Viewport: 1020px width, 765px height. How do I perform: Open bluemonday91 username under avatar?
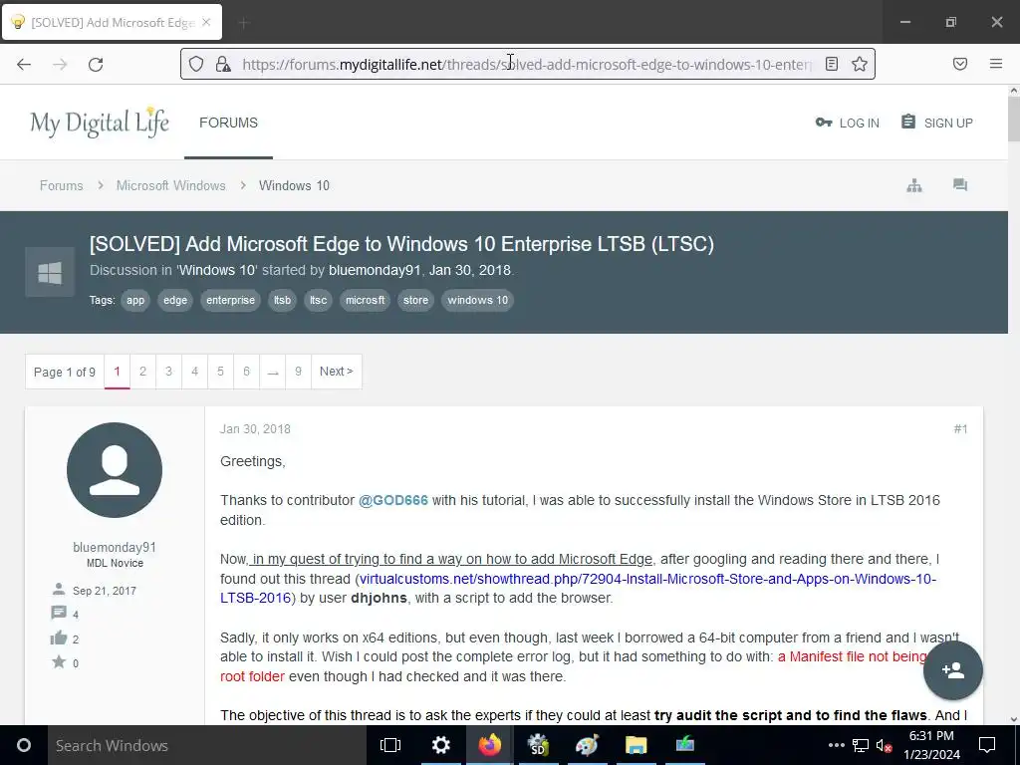pos(115,547)
